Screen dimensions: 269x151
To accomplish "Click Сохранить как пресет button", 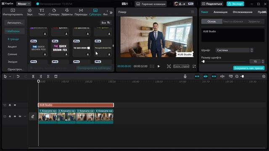I will coord(249,68).
